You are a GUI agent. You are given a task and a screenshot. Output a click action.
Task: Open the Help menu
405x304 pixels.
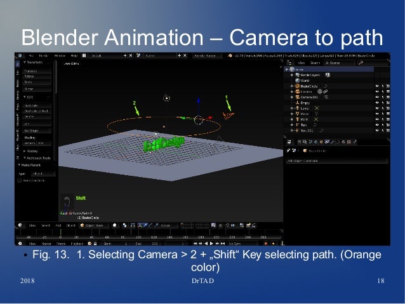pos(74,55)
